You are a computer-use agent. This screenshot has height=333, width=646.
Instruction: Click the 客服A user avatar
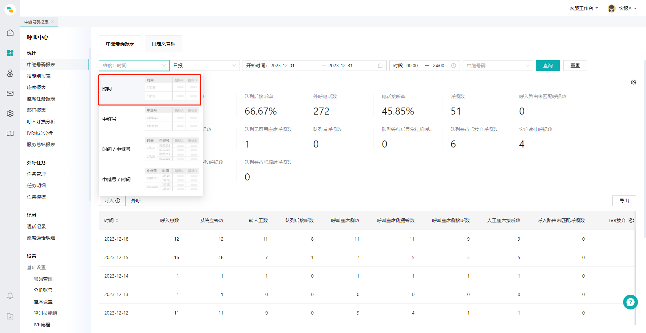pyautogui.click(x=612, y=8)
